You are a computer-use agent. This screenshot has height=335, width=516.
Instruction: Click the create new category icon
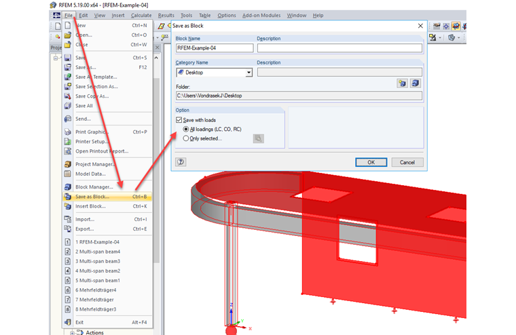point(402,83)
